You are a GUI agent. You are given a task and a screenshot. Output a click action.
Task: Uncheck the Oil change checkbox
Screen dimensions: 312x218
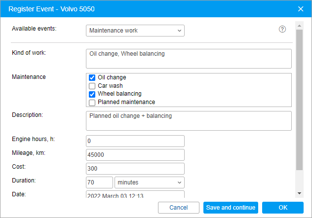pyautogui.click(x=92, y=77)
